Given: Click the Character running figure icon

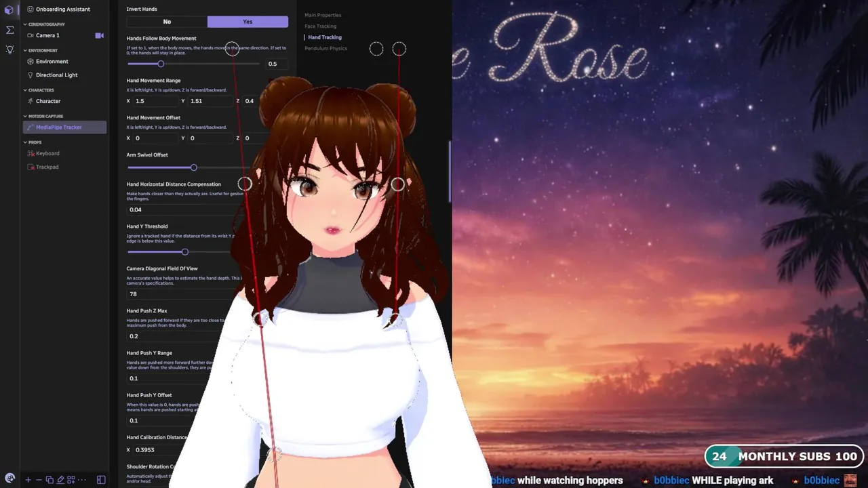Looking at the screenshot, I should [x=31, y=101].
